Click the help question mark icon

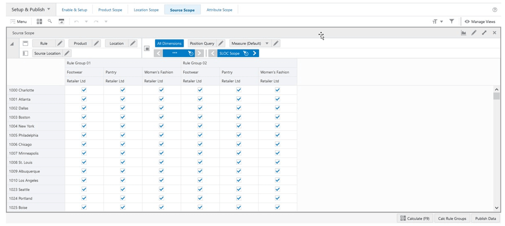(x=495, y=10)
